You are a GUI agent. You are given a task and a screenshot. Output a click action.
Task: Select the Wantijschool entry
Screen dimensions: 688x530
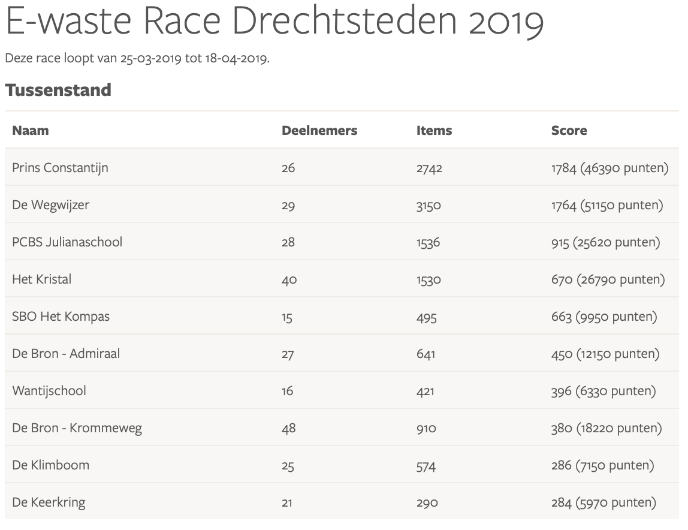[x=49, y=391]
